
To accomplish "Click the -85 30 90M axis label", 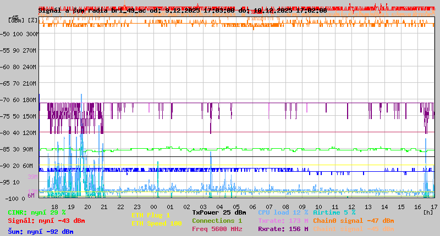I will [x=17, y=149].
